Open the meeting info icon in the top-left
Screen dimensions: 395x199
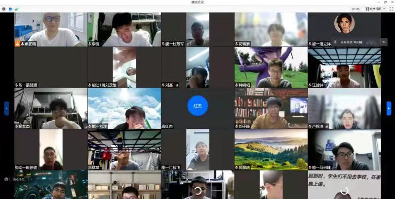4,9
